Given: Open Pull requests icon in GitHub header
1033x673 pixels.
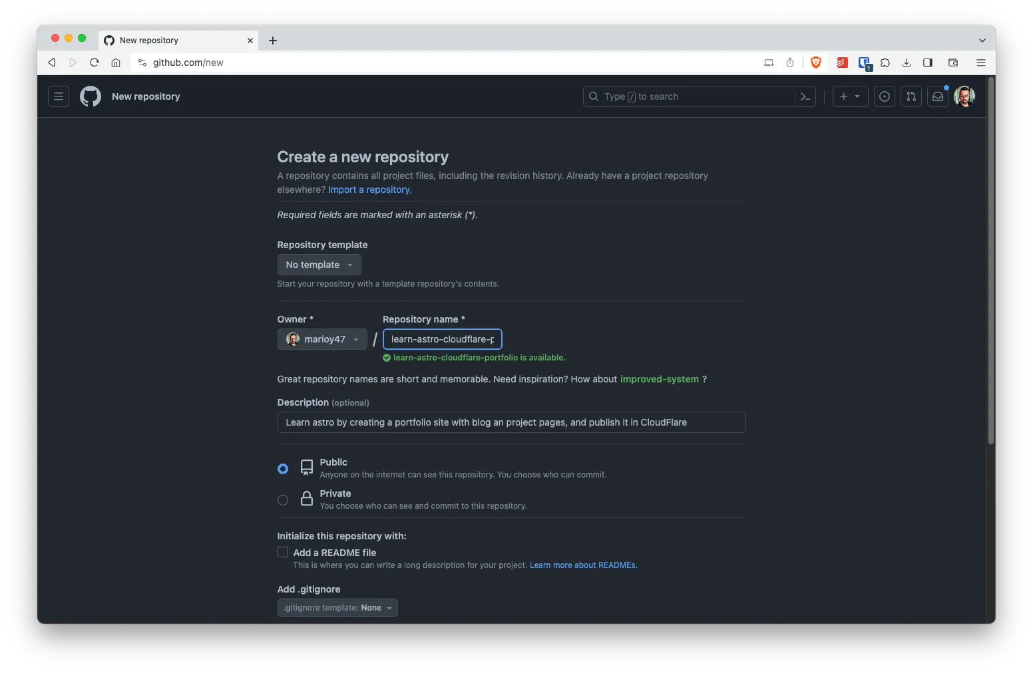Looking at the screenshot, I should tap(911, 96).
